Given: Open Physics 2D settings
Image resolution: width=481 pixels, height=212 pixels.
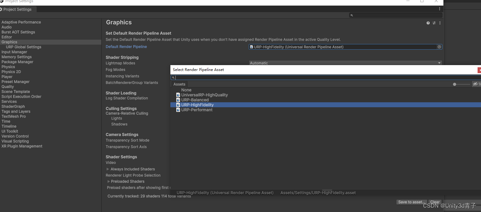Looking at the screenshot, I should click(x=11, y=72).
